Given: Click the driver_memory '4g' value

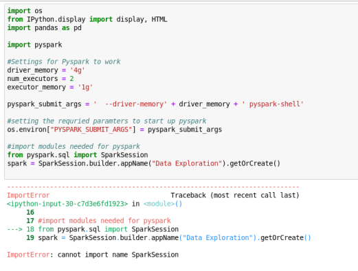Looking at the screenshot, I should pyautogui.click(x=78, y=70).
